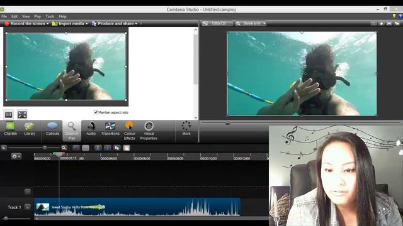This screenshot has height=226, width=403.
Task: Open the View menu
Action: pyautogui.click(x=26, y=16)
